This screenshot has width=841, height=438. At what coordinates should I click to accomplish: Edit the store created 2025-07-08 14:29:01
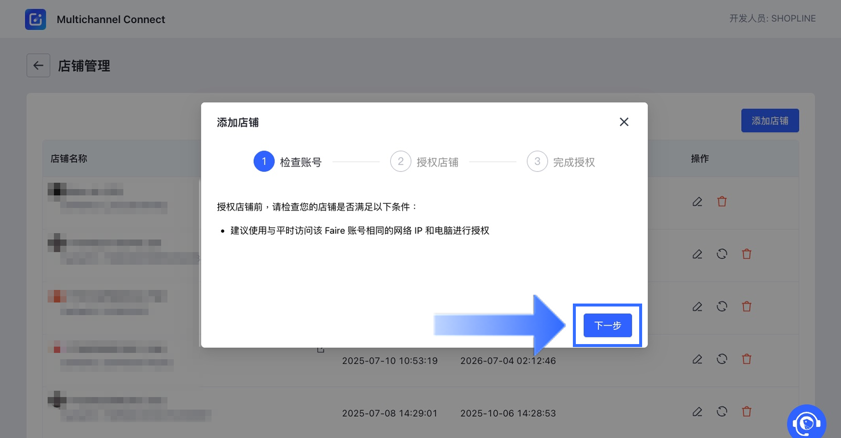pyautogui.click(x=697, y=411)
